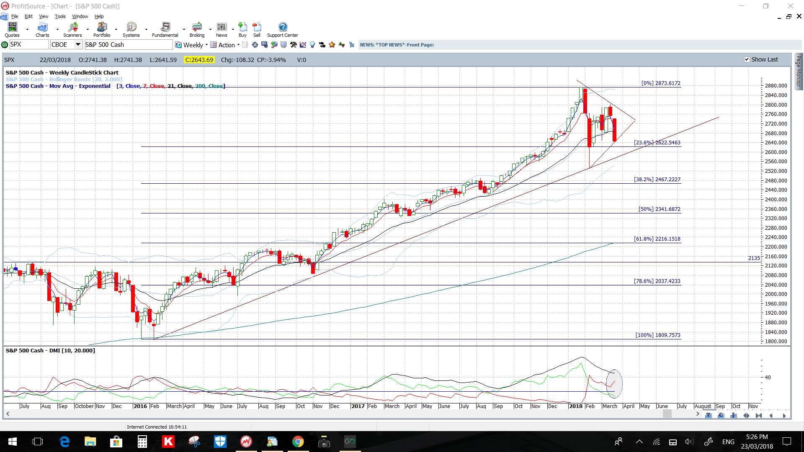Open the Window menu
Viewport: 804px width, 452px height.
pos(80,16)
